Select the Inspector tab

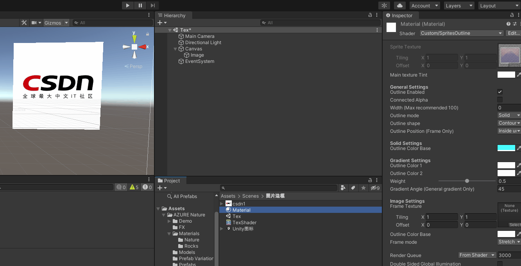399,16
